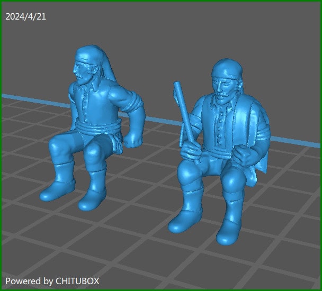This screenshot has height=291, width=322.
Task: Click the right pirate's empty raised hand
Action: (x=244, y=154)
